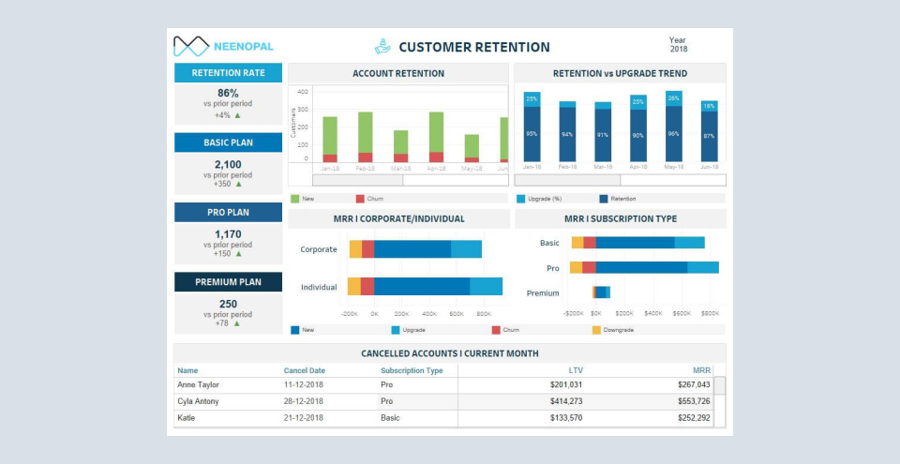
Task: Click the Account Retention chart title
Action: (398, 73)
